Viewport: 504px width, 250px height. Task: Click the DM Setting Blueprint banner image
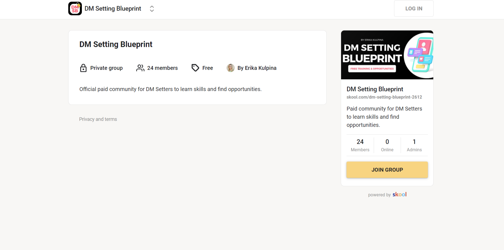coord(387,55)
